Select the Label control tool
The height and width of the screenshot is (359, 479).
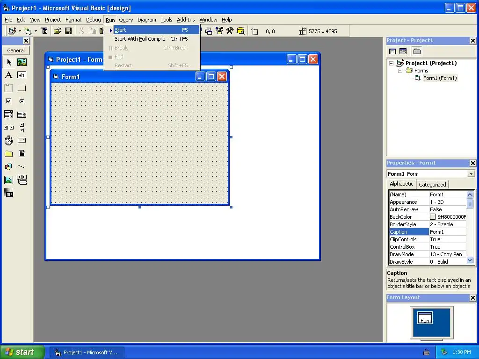click(8, 75)
